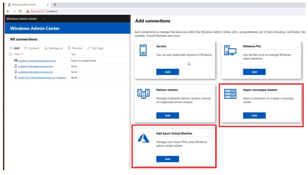
Task: Open a new browser tab with plus
Action: [x=55, y=4]
